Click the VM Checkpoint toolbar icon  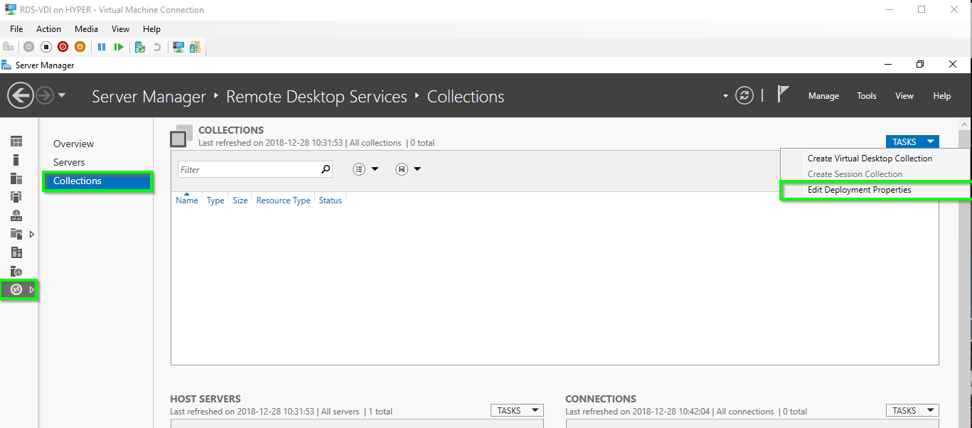(x=140, y=47)
